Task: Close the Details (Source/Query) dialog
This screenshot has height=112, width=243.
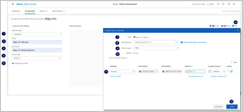Action: pyautogui.click(x=238, y=30)
